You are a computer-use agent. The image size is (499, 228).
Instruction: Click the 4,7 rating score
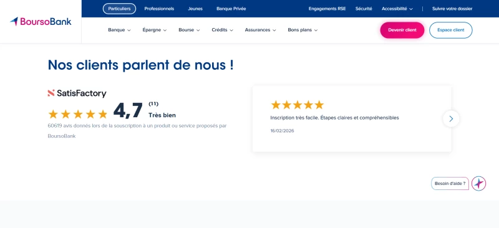128,111
